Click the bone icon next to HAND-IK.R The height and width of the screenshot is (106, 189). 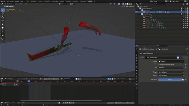pyautogui.click(x=159, y=49)
